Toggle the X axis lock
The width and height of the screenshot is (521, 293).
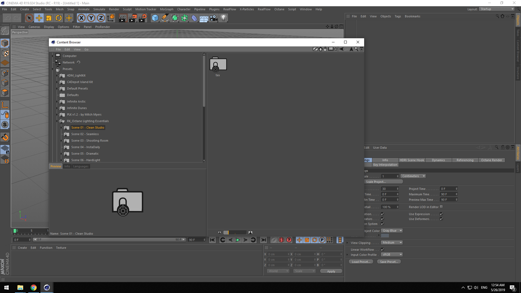[x=81, y=18]
